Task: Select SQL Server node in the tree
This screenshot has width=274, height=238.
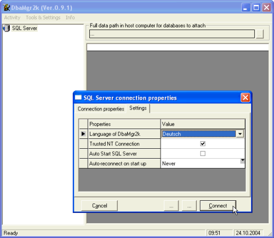Action: click(25, 28)
